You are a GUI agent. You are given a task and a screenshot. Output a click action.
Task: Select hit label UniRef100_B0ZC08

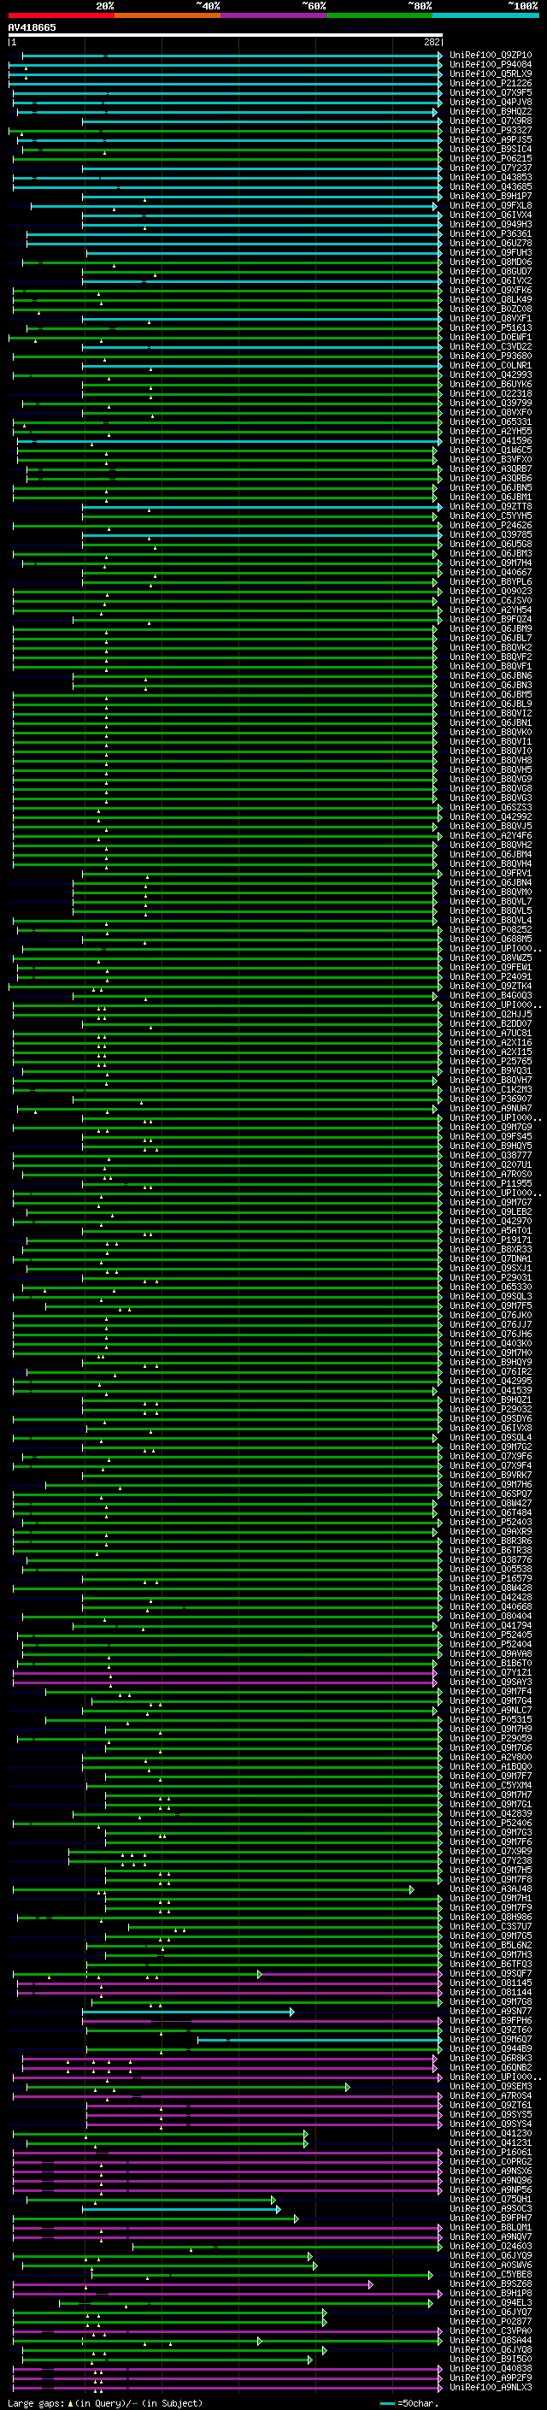click(491, 309)
